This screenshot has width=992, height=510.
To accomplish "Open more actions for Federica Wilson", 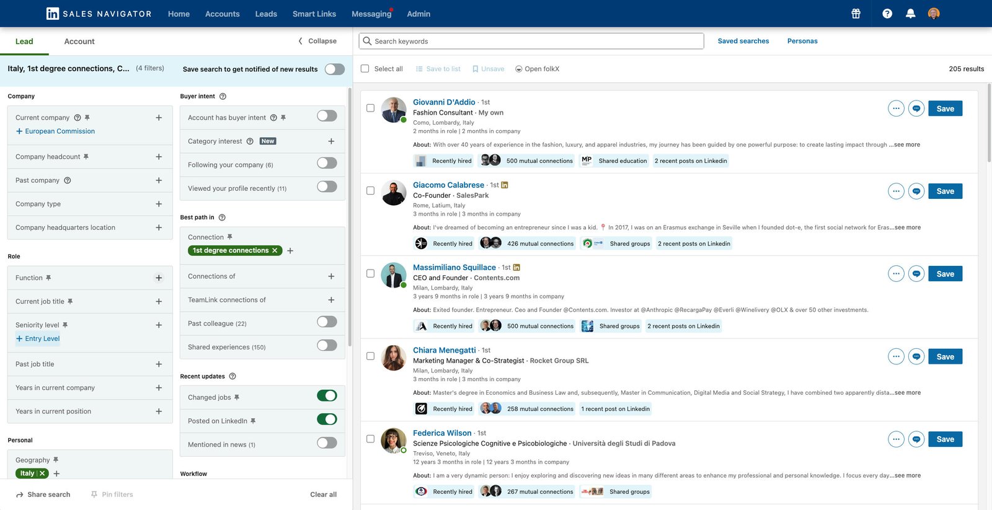I will coord(896,439).
